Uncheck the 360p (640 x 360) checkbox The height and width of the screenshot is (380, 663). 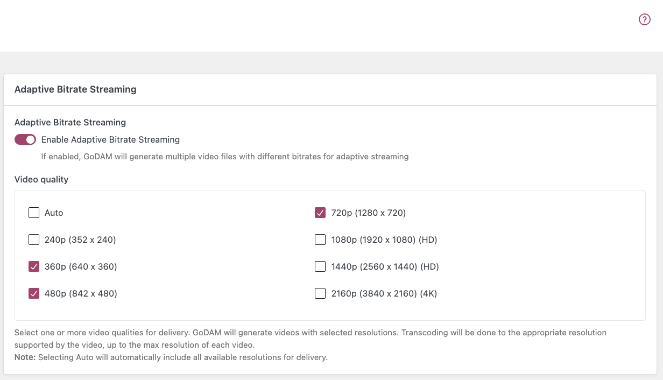tap(34, 266)
